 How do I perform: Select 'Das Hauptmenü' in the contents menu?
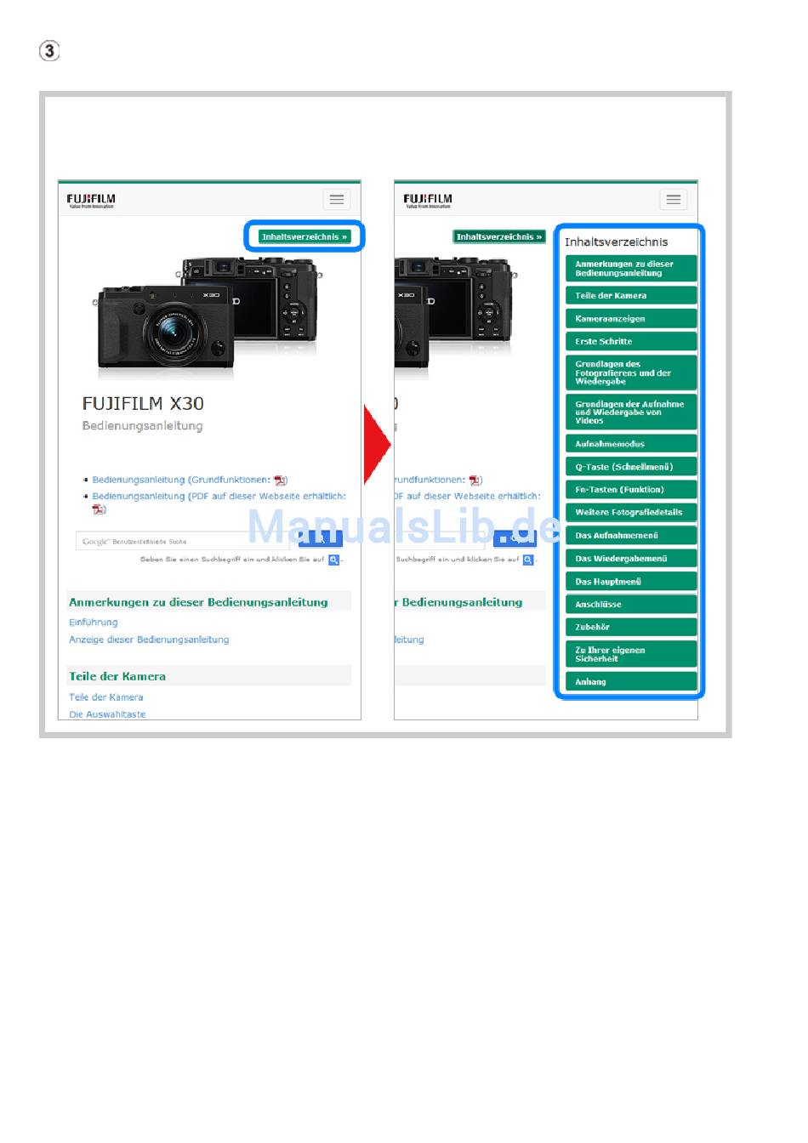click(x=631, y=582)
